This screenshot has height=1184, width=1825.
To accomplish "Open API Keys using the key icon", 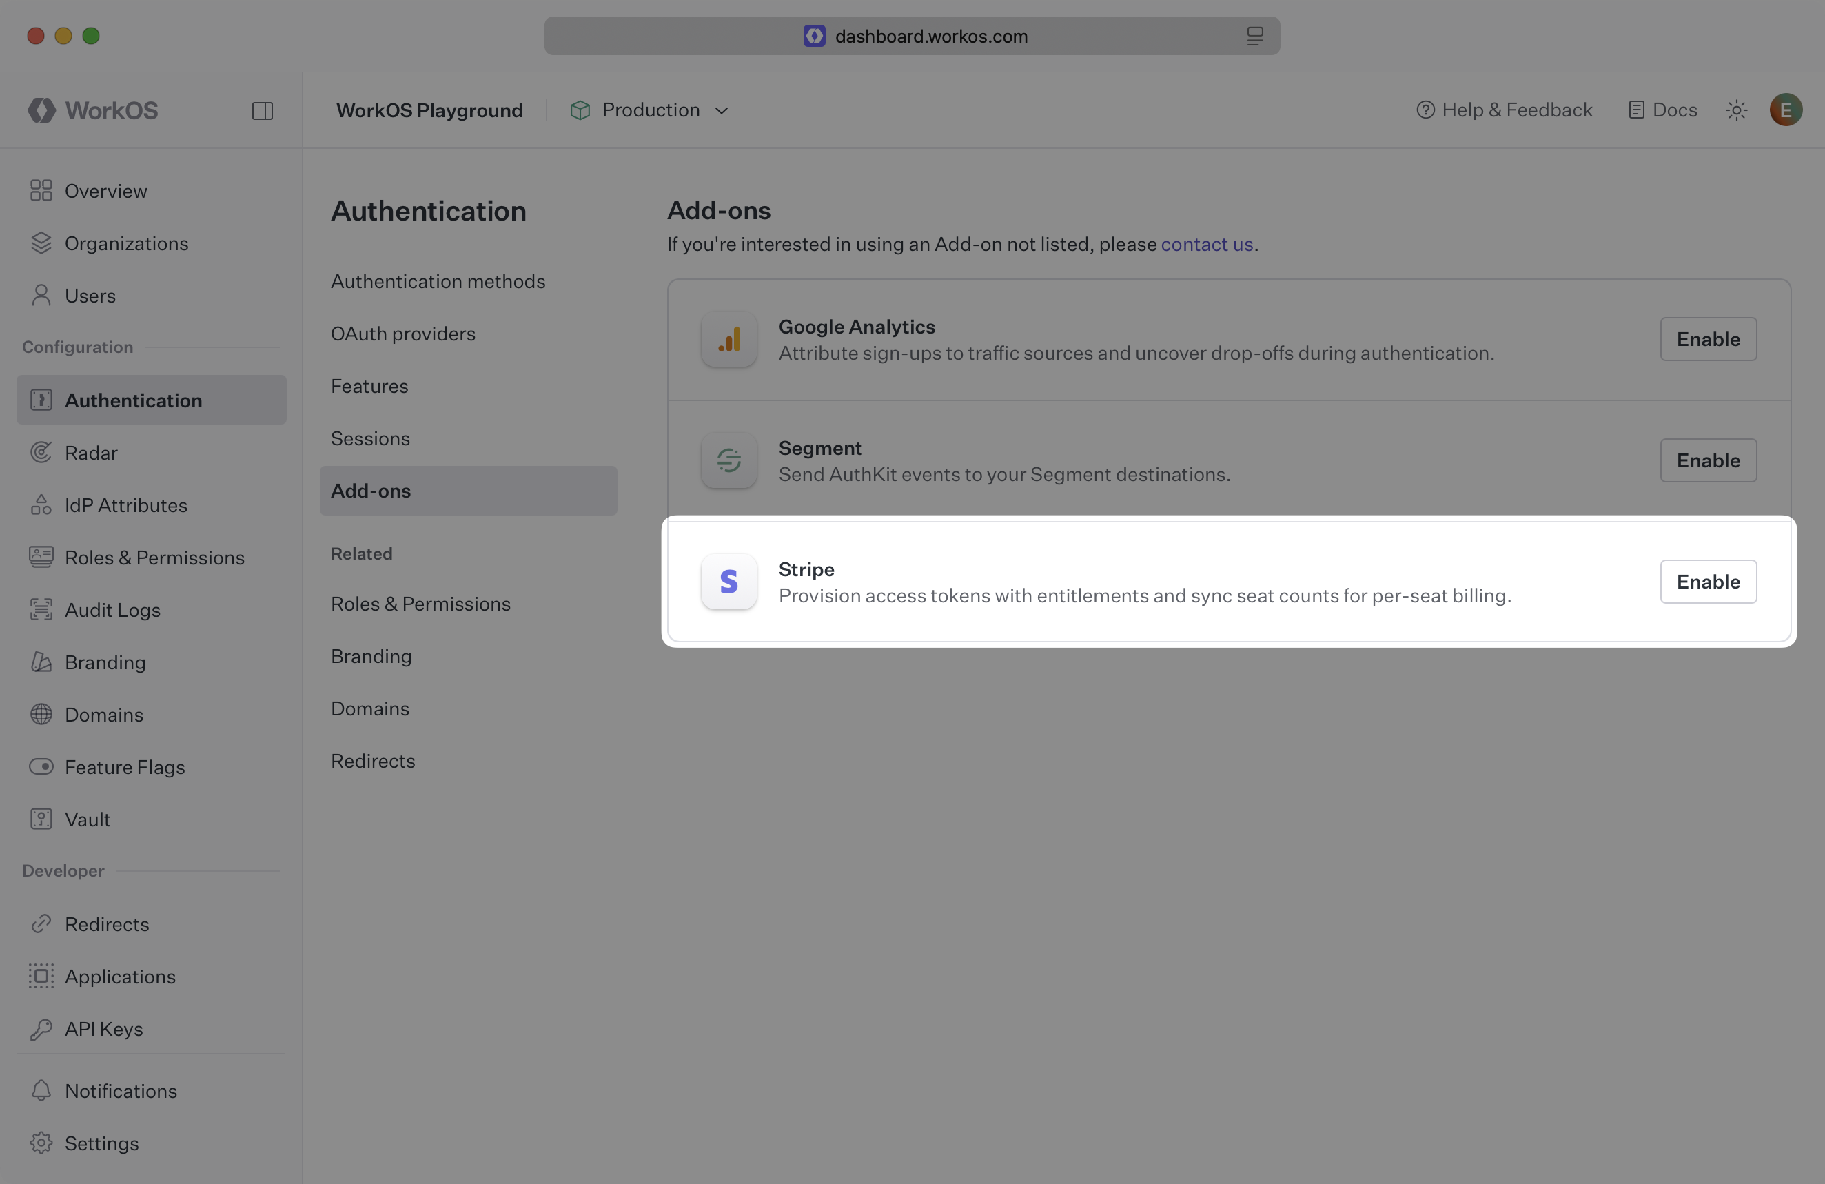I will [41, 1029].
